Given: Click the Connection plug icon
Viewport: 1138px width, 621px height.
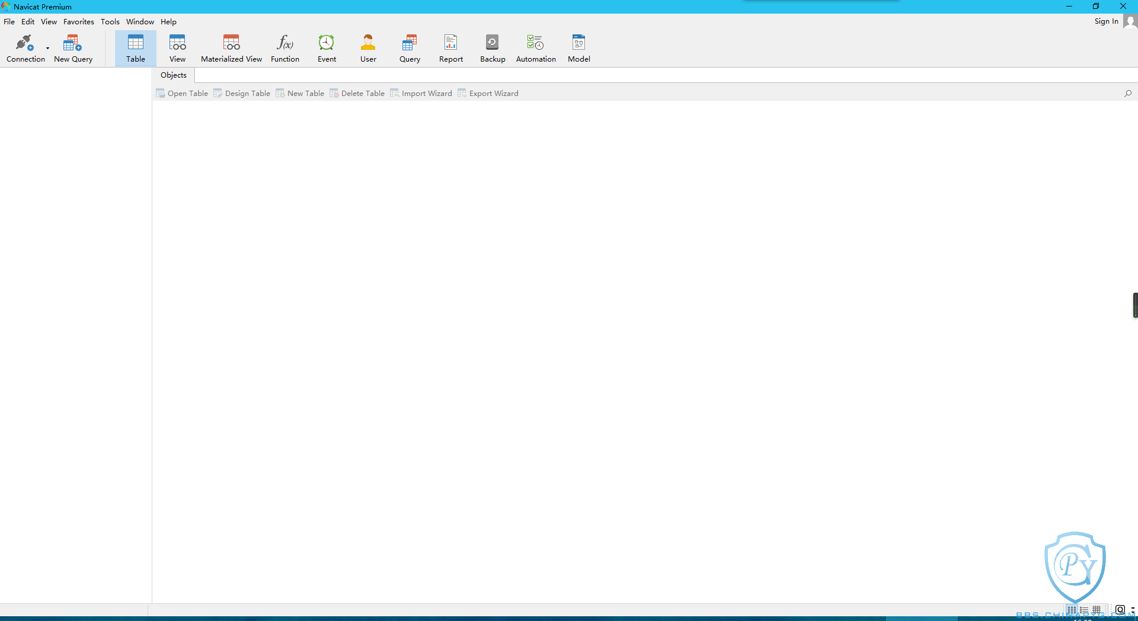Looking at the screenshot, I should [24, 43].
